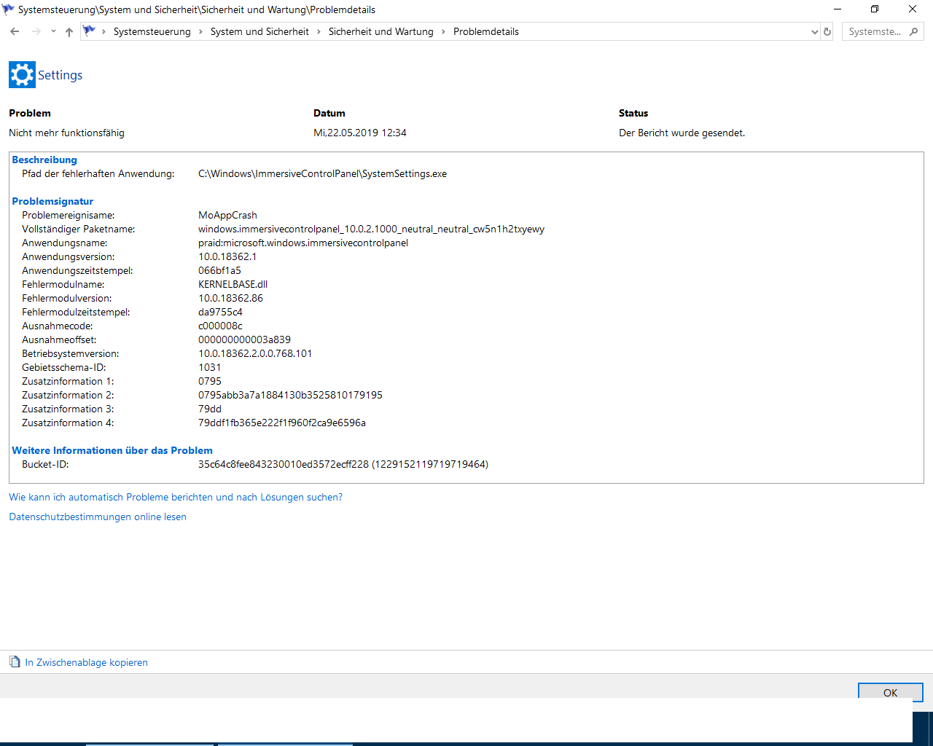Go up one level arrow
933x746 pixels.
click(69, 31)
